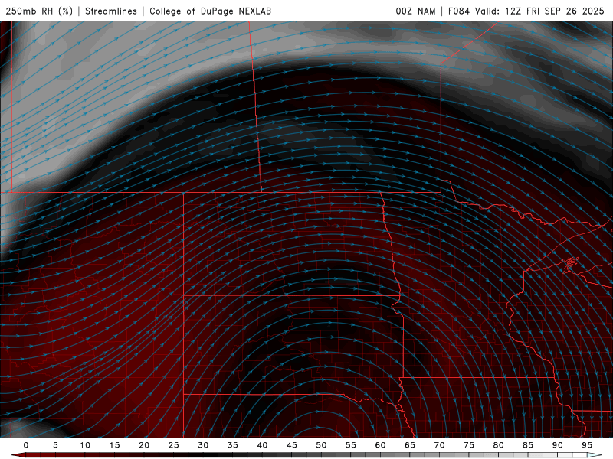Click the '250mb RH (%)' title text
613x459 pixels.
(x=40, y=11)
